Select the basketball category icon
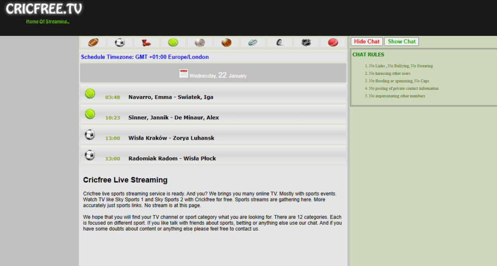 226,43
